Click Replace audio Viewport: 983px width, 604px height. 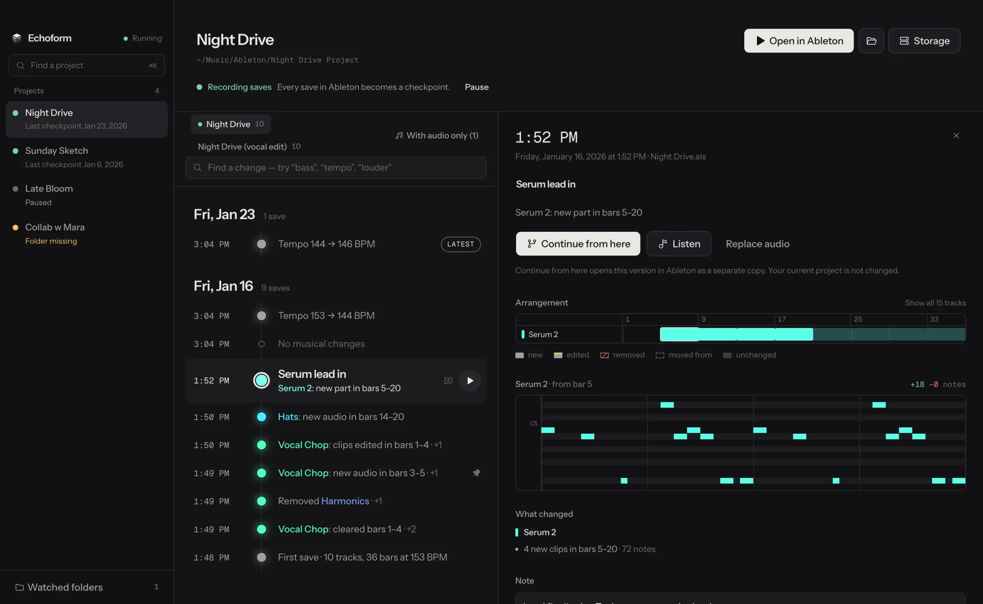(757, 244)
